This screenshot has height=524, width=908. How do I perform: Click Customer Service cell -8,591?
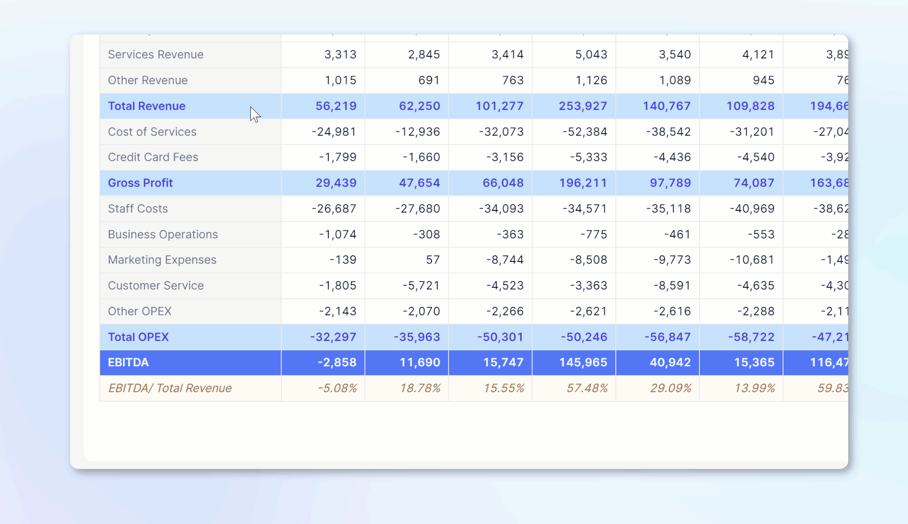tap(658, 285)
